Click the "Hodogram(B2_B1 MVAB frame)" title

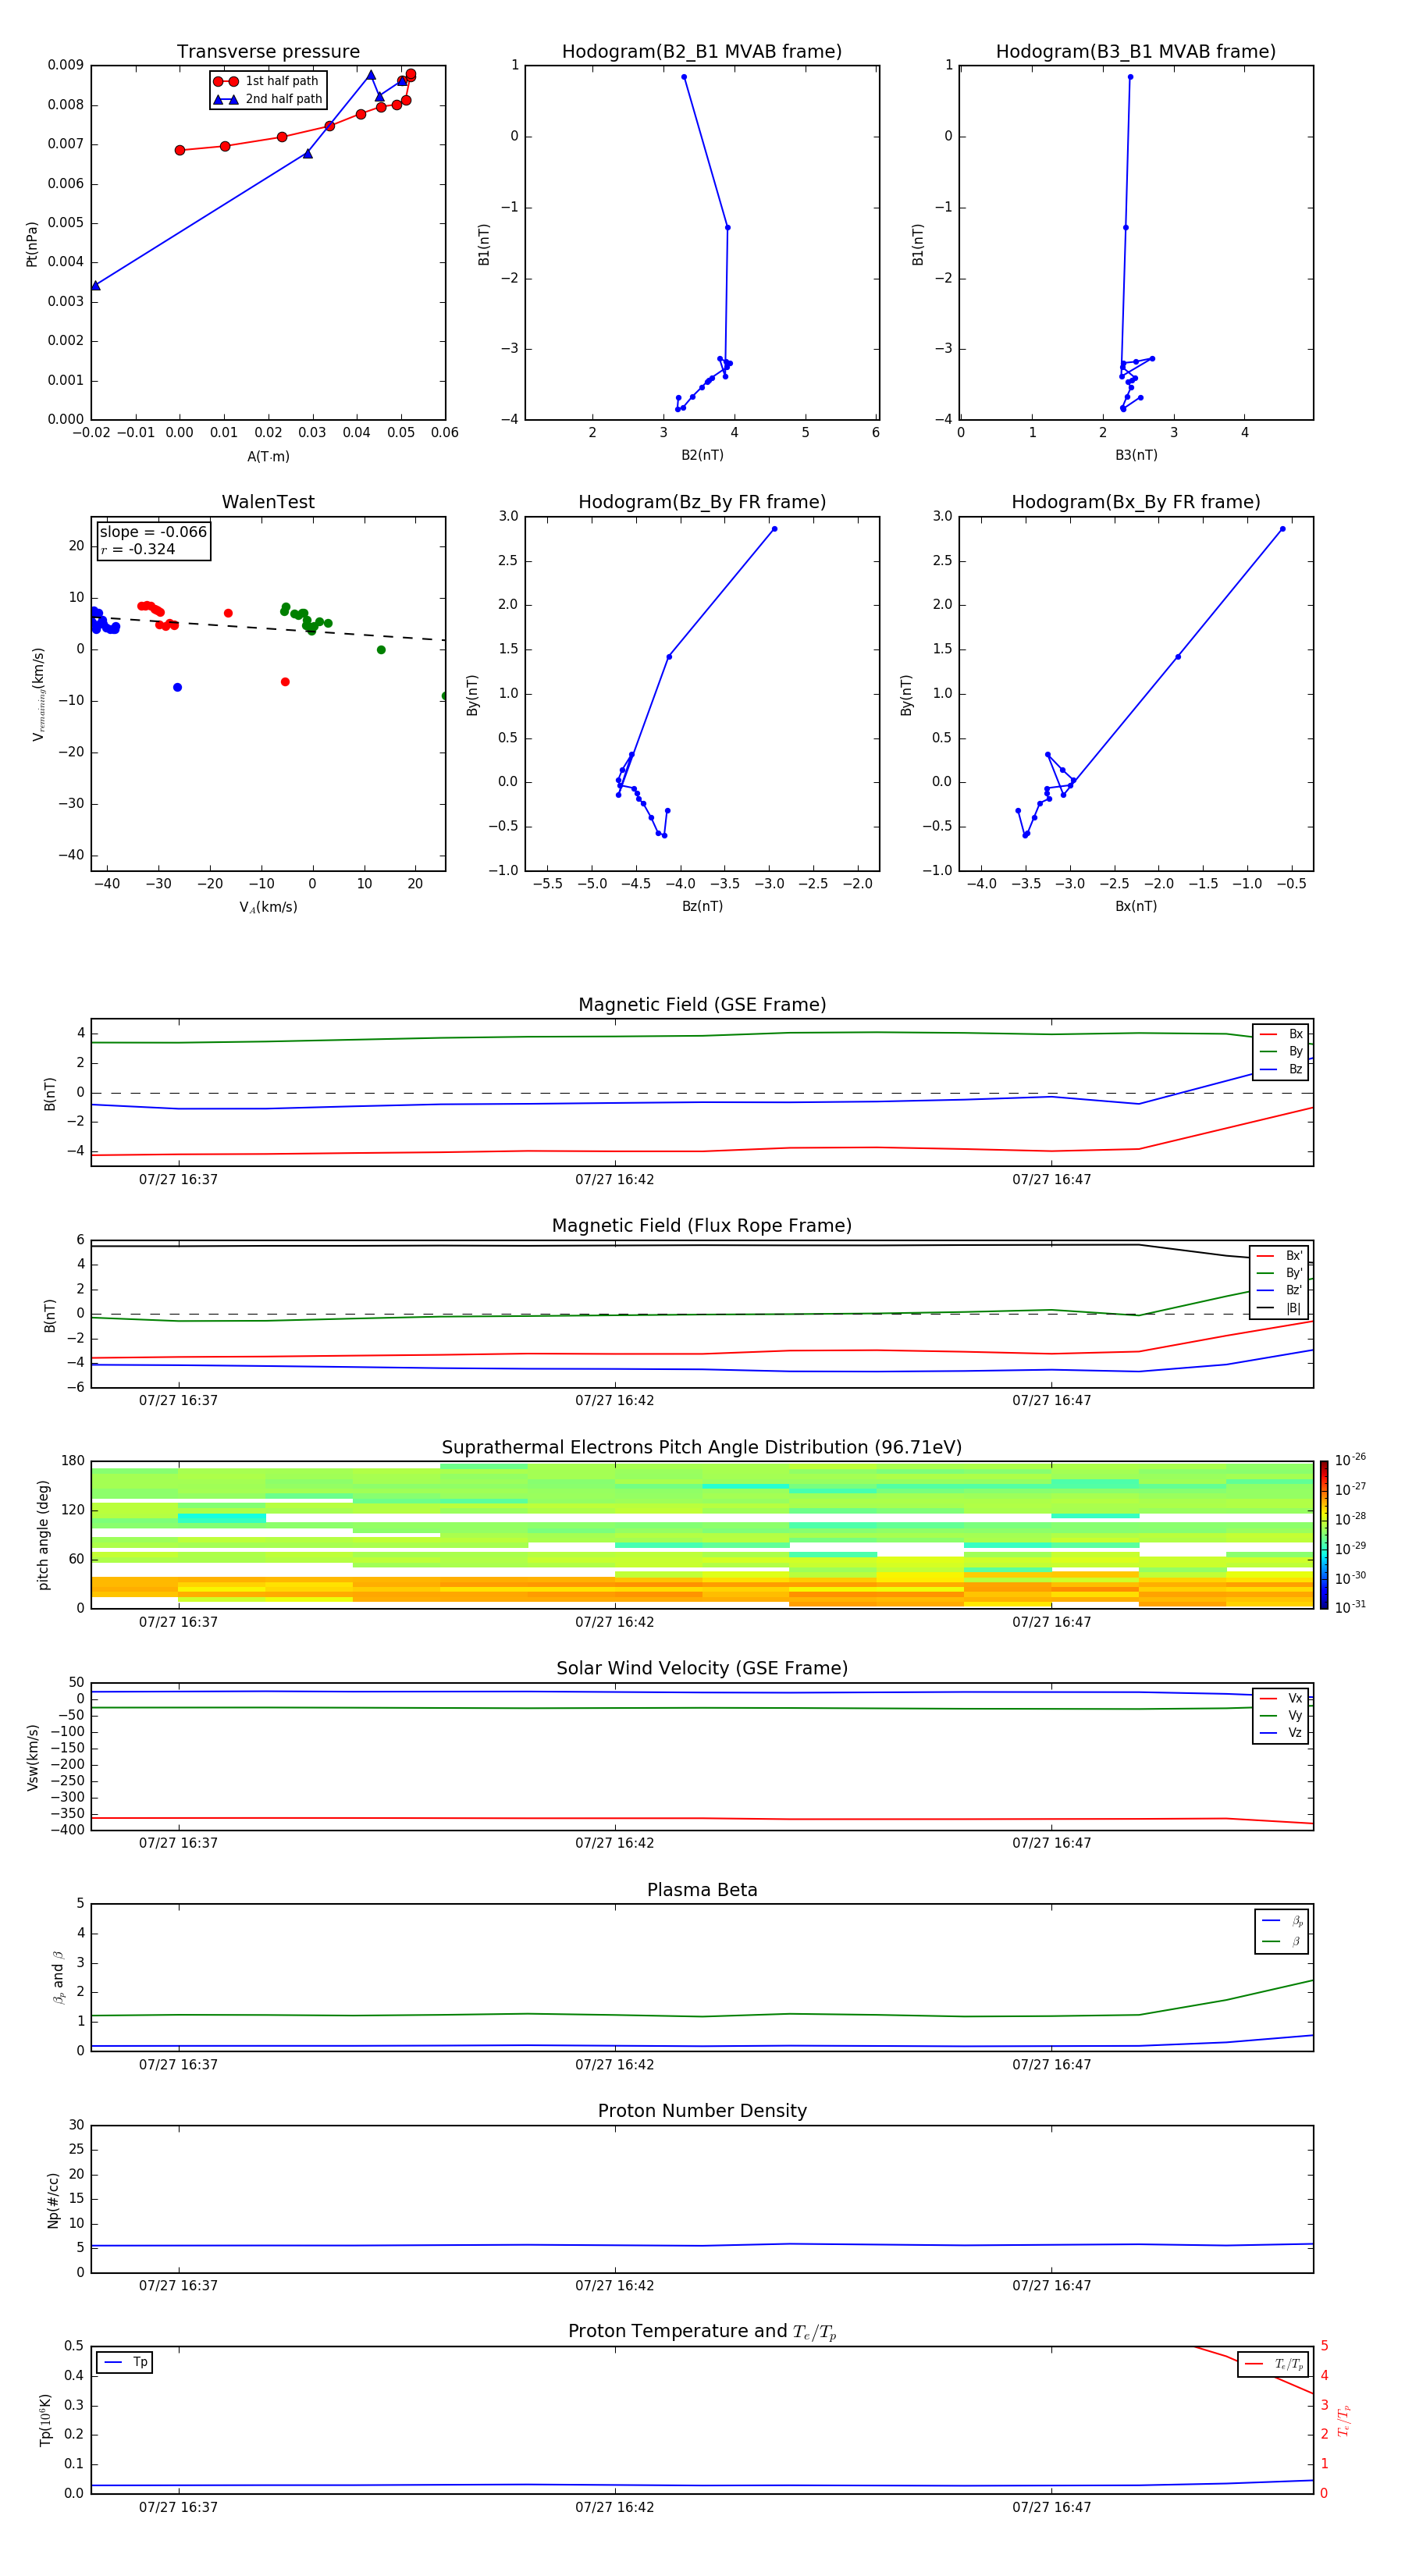tap(702, 51)
